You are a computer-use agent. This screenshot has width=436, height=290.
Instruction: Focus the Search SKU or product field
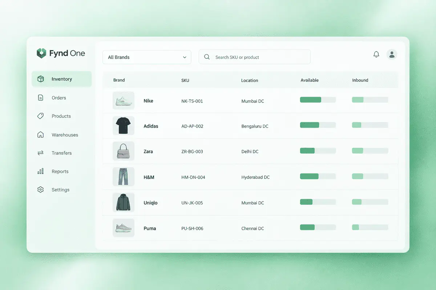click(x=255, y=57)
